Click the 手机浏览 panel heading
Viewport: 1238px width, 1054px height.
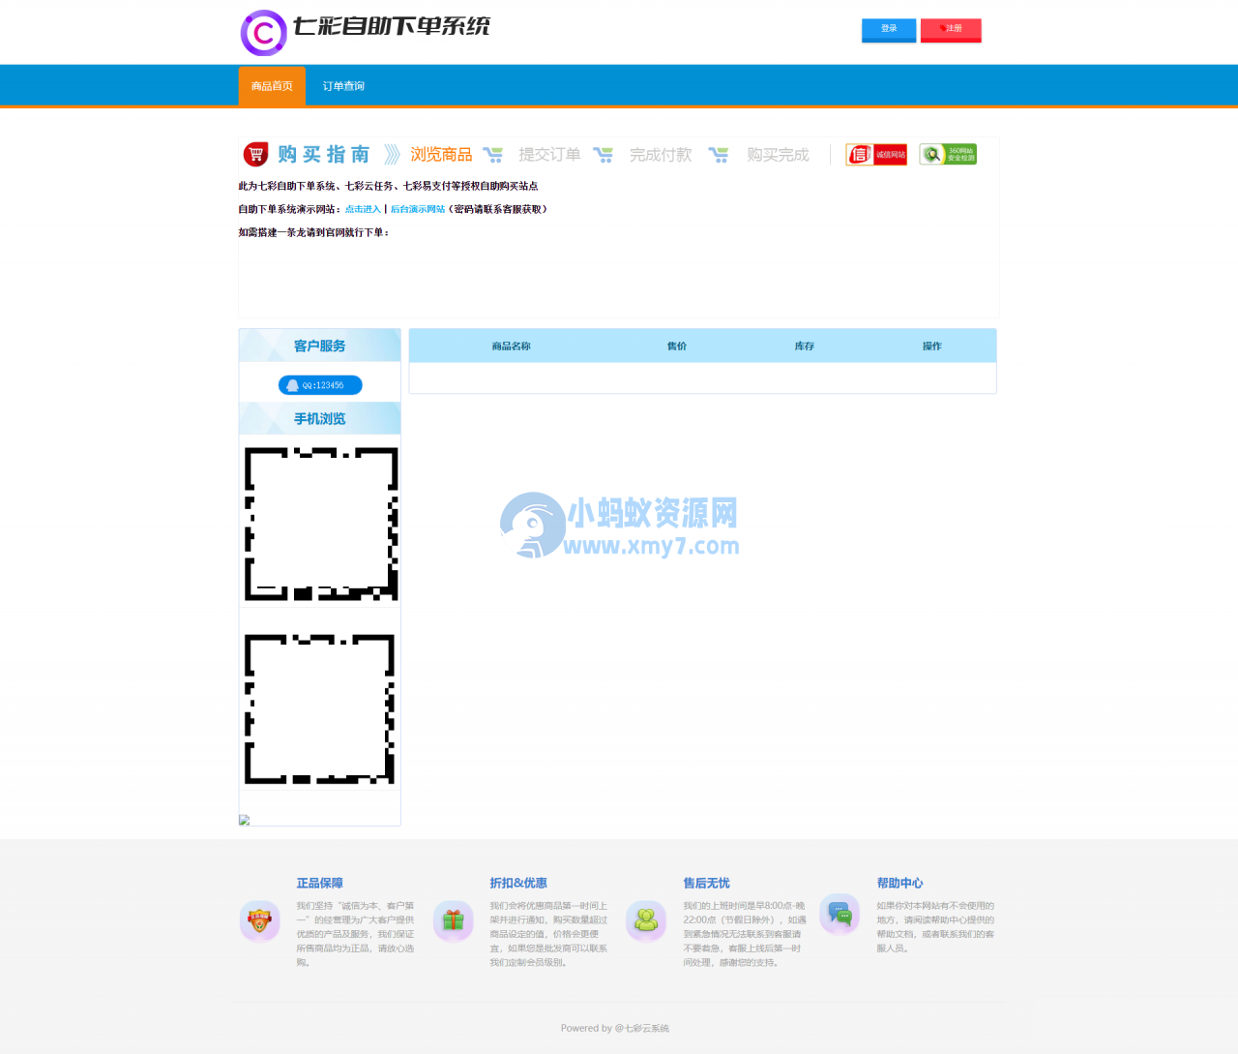tap(320, 418)
